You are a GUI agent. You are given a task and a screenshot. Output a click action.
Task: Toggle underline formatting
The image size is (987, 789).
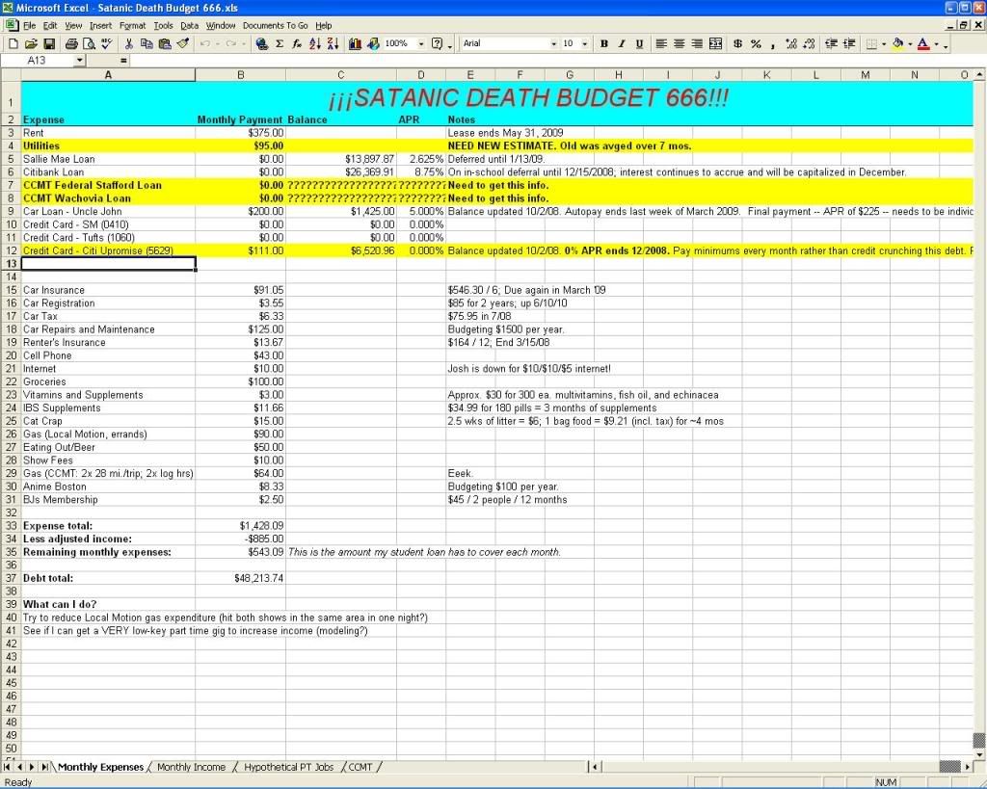pyautogui.click(x=639, y=44)
